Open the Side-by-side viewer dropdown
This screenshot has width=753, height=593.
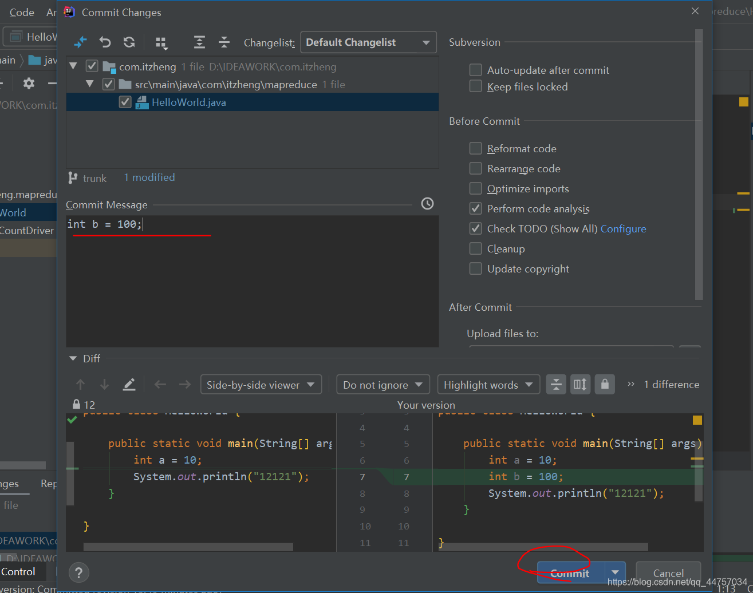click(x=261, y=385)
